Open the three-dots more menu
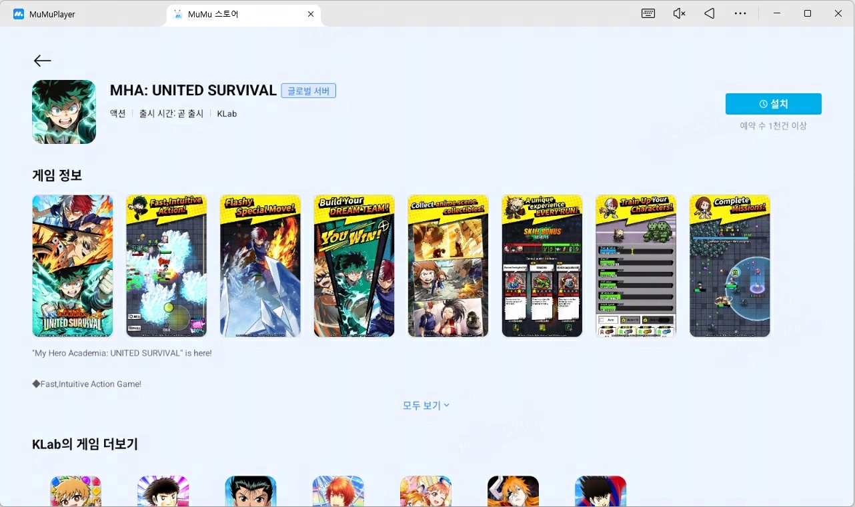Viewport: 855px width, 507px height. (740, 13)
